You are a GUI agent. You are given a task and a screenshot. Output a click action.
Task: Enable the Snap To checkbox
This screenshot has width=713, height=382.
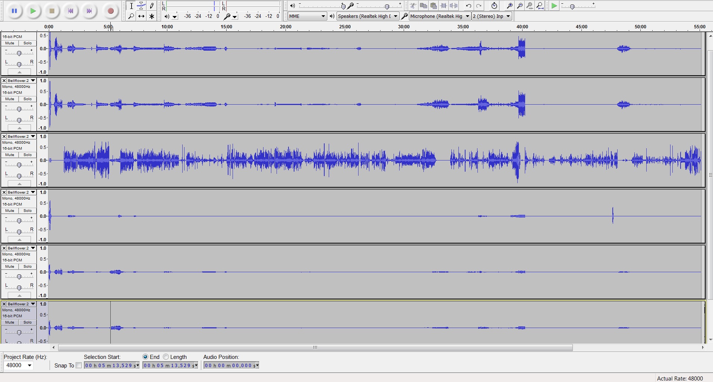[79, 365]
